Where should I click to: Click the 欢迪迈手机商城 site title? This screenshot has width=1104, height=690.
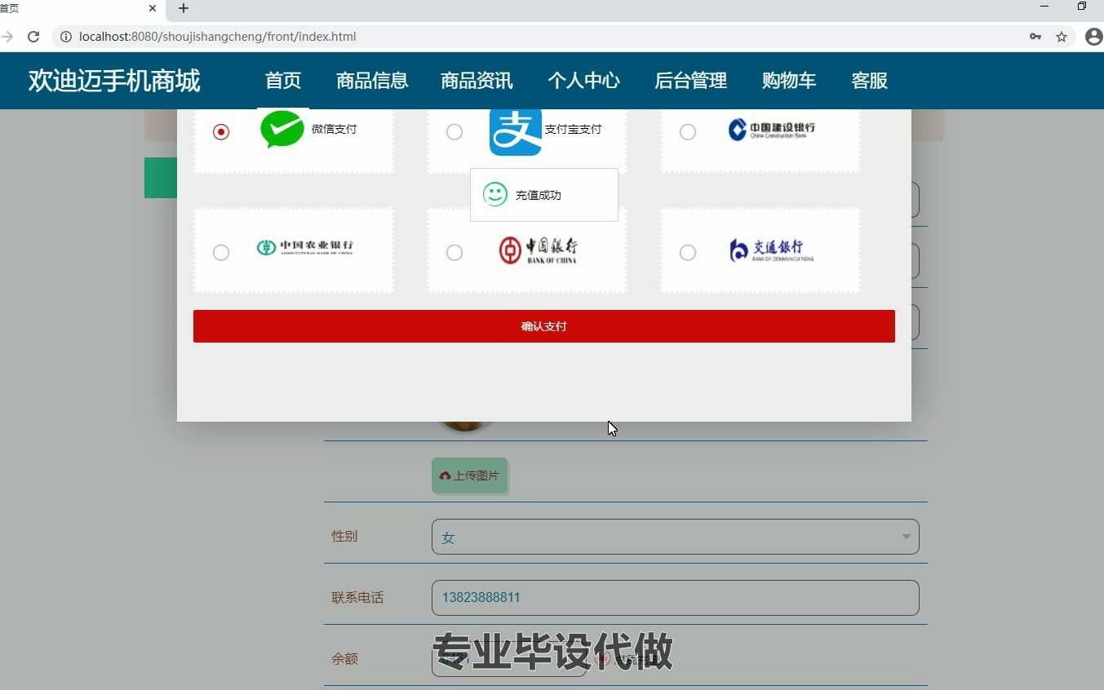tap(114, 81)
